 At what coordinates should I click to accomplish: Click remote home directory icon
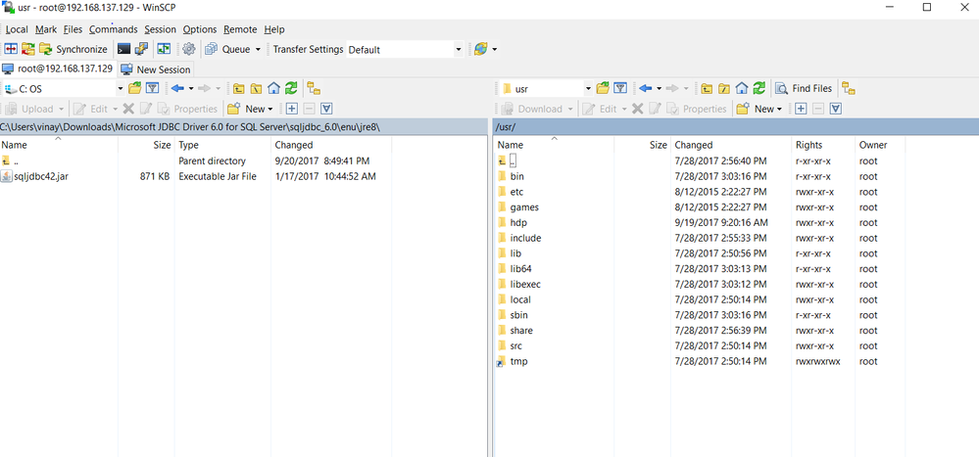pyautogui.click(x=742, y=88)
